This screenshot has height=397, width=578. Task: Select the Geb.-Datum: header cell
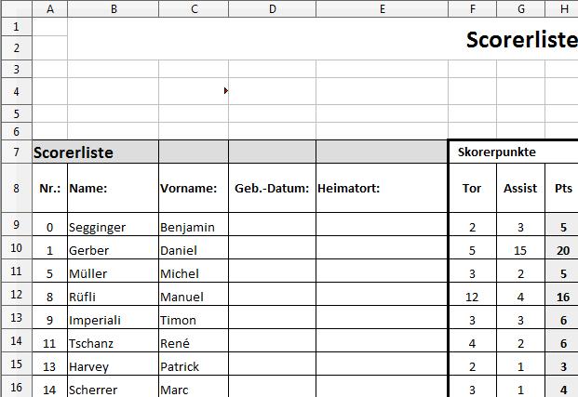272,188
